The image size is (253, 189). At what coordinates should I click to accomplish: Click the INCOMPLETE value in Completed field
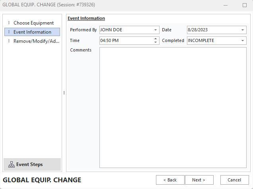pyautogui.click(x=201, y=40)
